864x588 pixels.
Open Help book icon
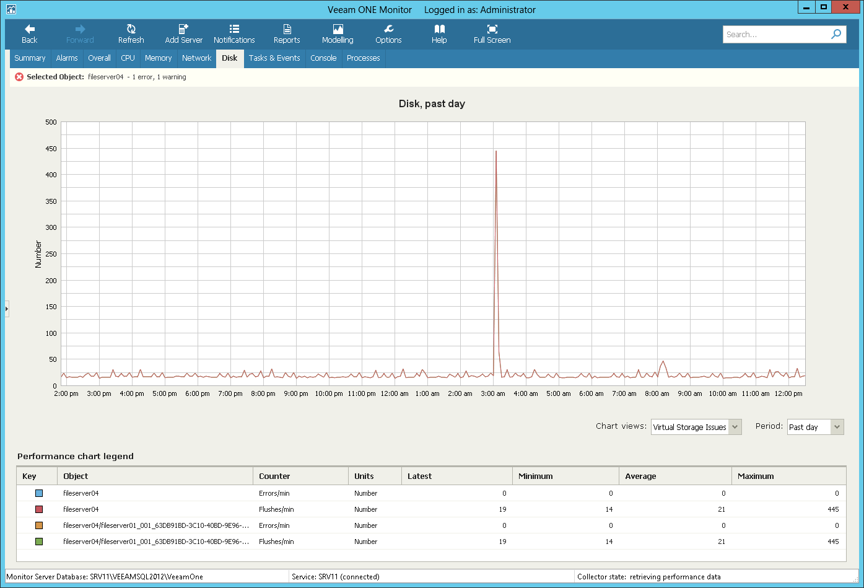pyautogui.click(x=439, y=29)
